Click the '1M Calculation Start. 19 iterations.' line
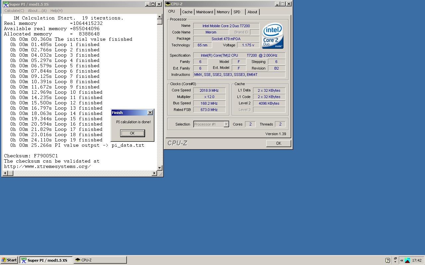 (x=68, y=18)
